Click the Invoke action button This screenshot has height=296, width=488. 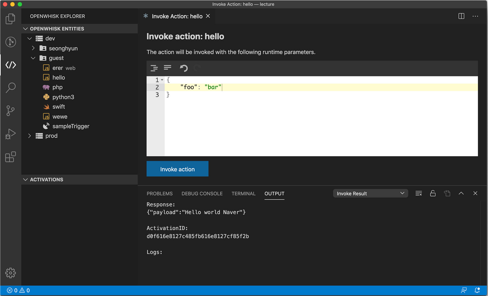click(x=177, y=169)
